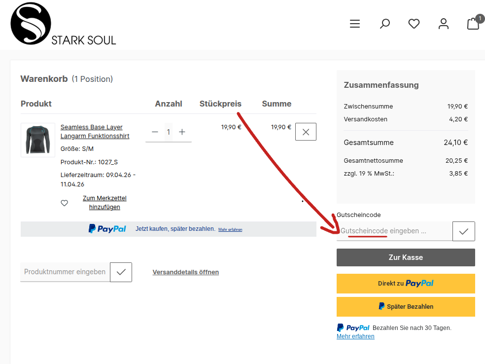Click the Zur Kasse button
The height and width of the screenshot is (364, 485).
pyautogui.click(x=406, y=257)
